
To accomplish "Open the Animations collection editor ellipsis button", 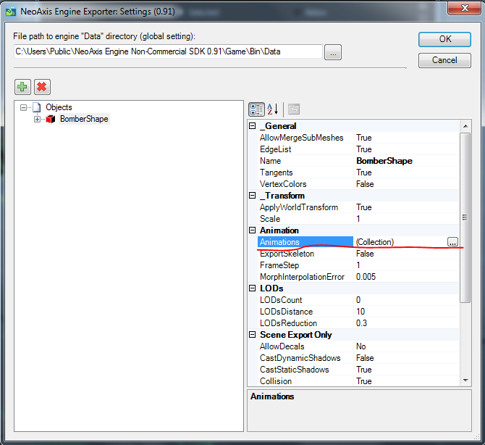I will pyautogui.click(x=452, y=242).
